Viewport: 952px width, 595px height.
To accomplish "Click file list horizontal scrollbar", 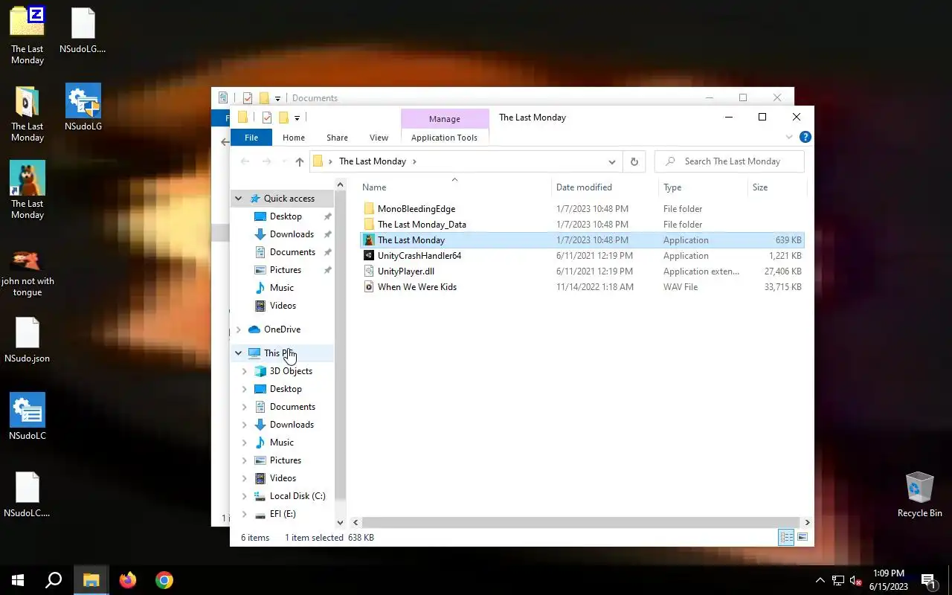I will coord(582,522).
